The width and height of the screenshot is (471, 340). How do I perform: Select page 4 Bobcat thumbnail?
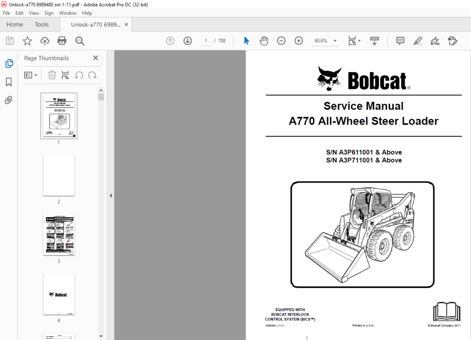59,294
